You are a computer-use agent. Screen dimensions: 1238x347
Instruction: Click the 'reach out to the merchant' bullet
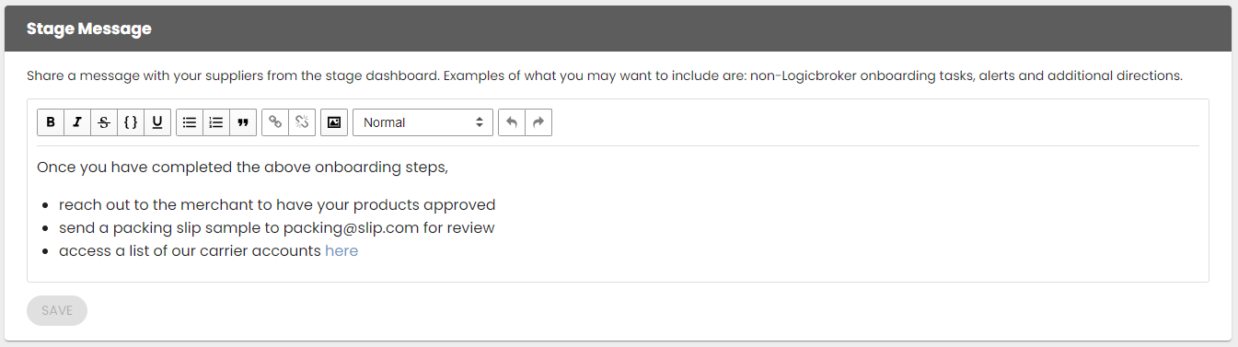277,204
